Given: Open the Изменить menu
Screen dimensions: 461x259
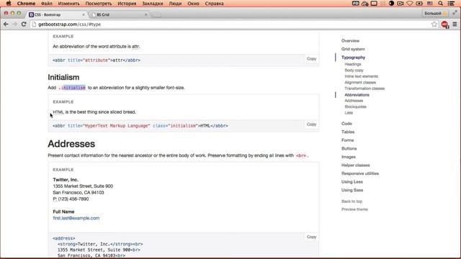Looking at the screenshot, I should (x=69, y=4).
